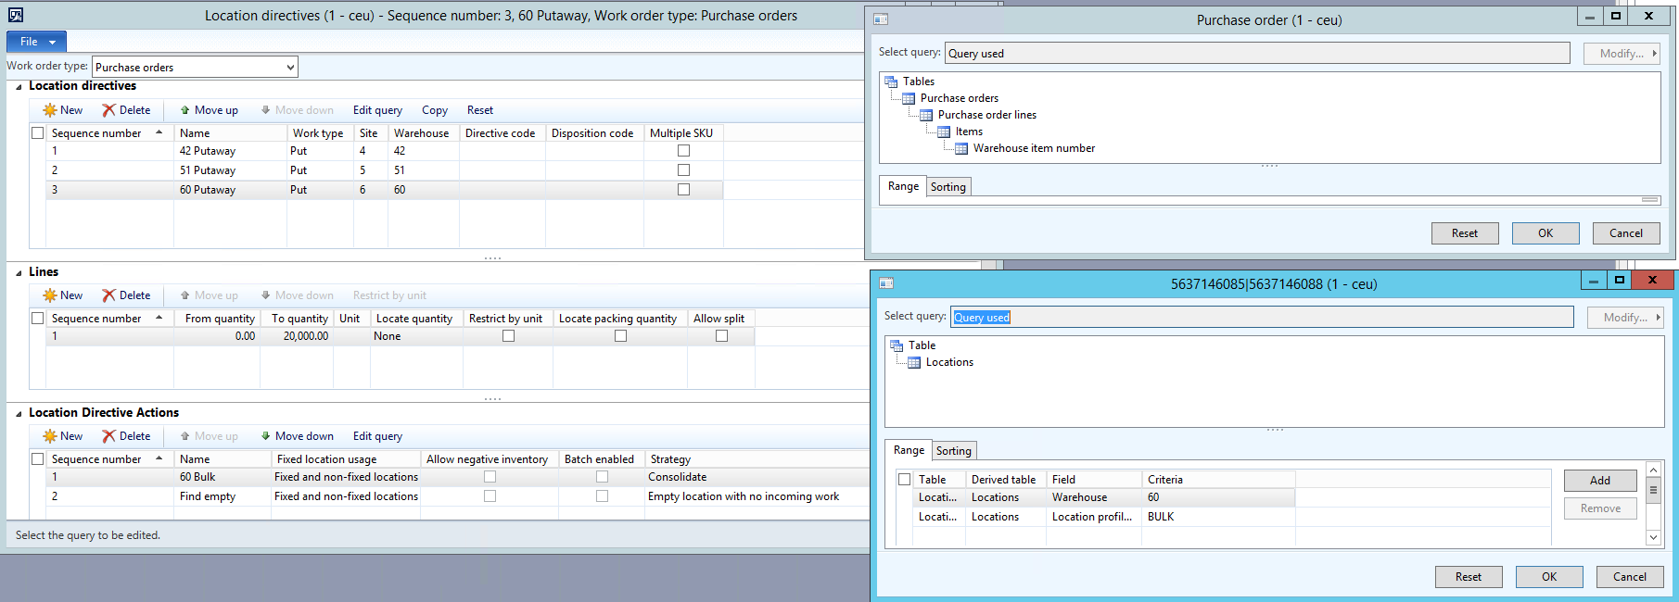The image size is (1679, 602).
Task: Move down the Location Directive Action
Action: click(297, 436)
